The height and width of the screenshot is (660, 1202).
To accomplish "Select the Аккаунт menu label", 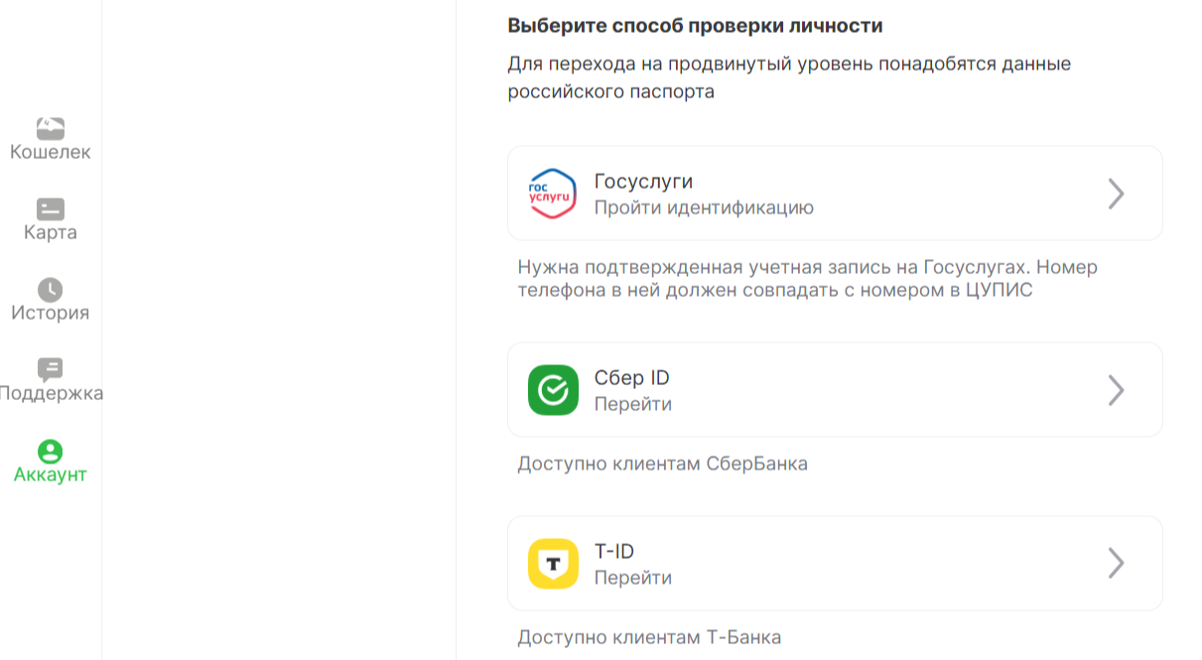I will pos(50,474).
